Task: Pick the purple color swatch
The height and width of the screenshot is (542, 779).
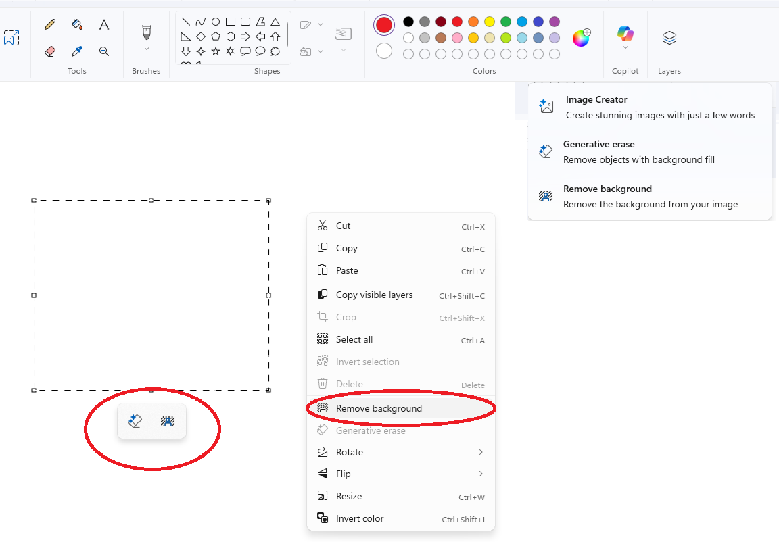Action: click(554, 22)
